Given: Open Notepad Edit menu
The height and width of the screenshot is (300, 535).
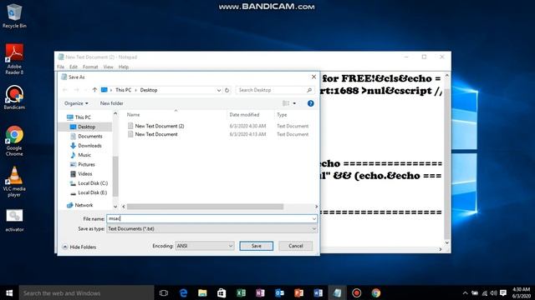Looking at the screenshot, I should (x=74, y=67).
